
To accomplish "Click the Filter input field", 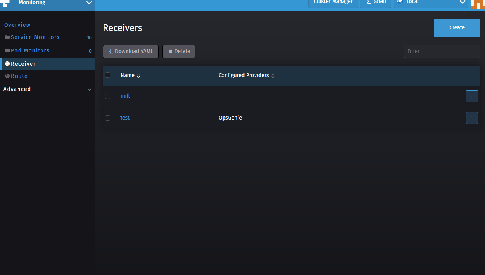I will click(x=442, y=51).
